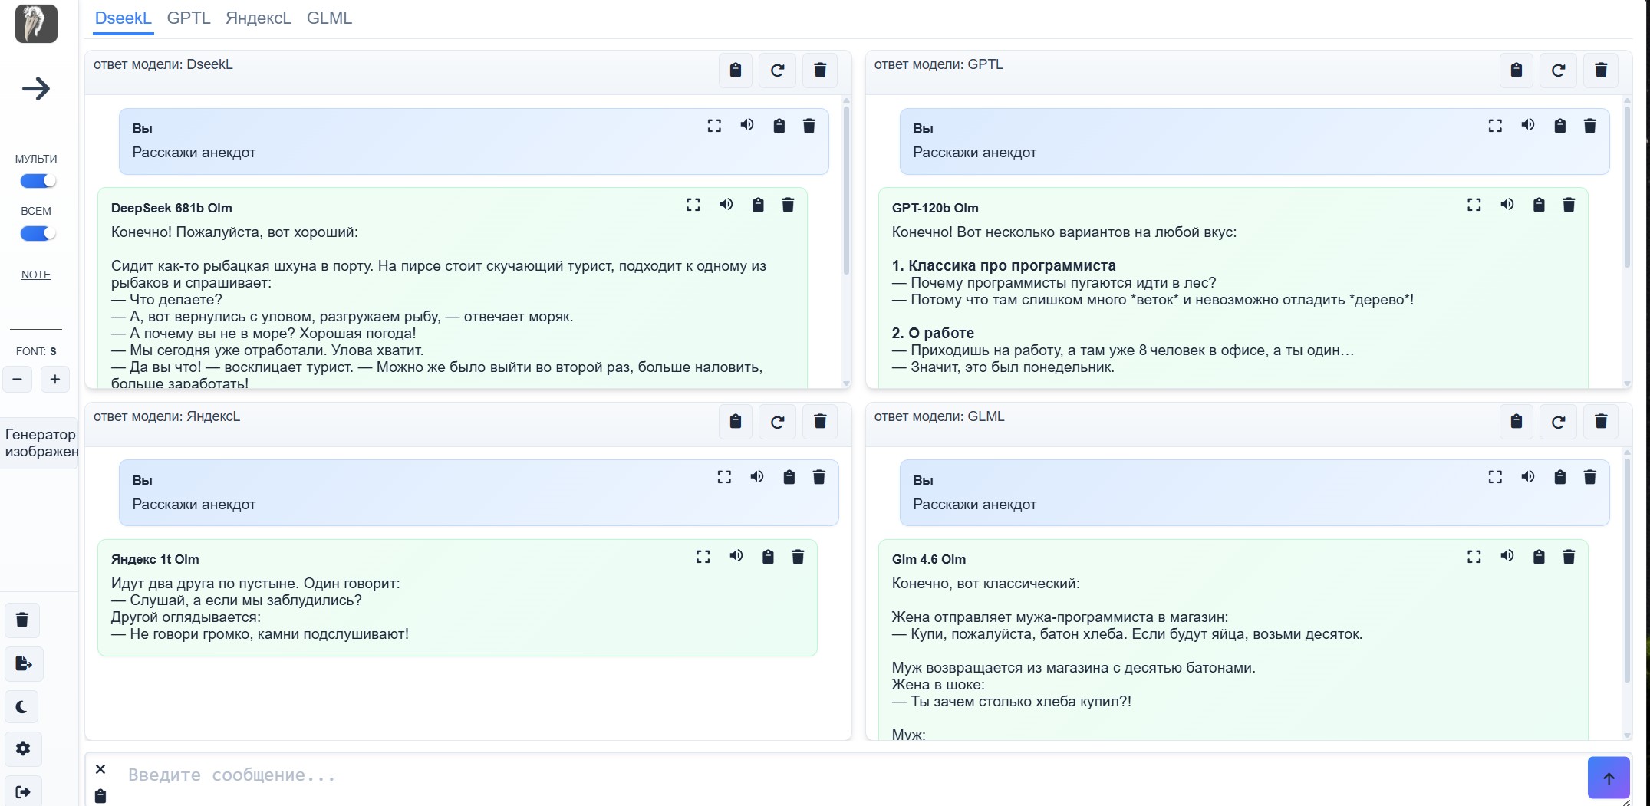The width and height of the screenshot is (1650, 806).
Task: Copy the GPT-120b Olm message
Action: click(1539, 205)
